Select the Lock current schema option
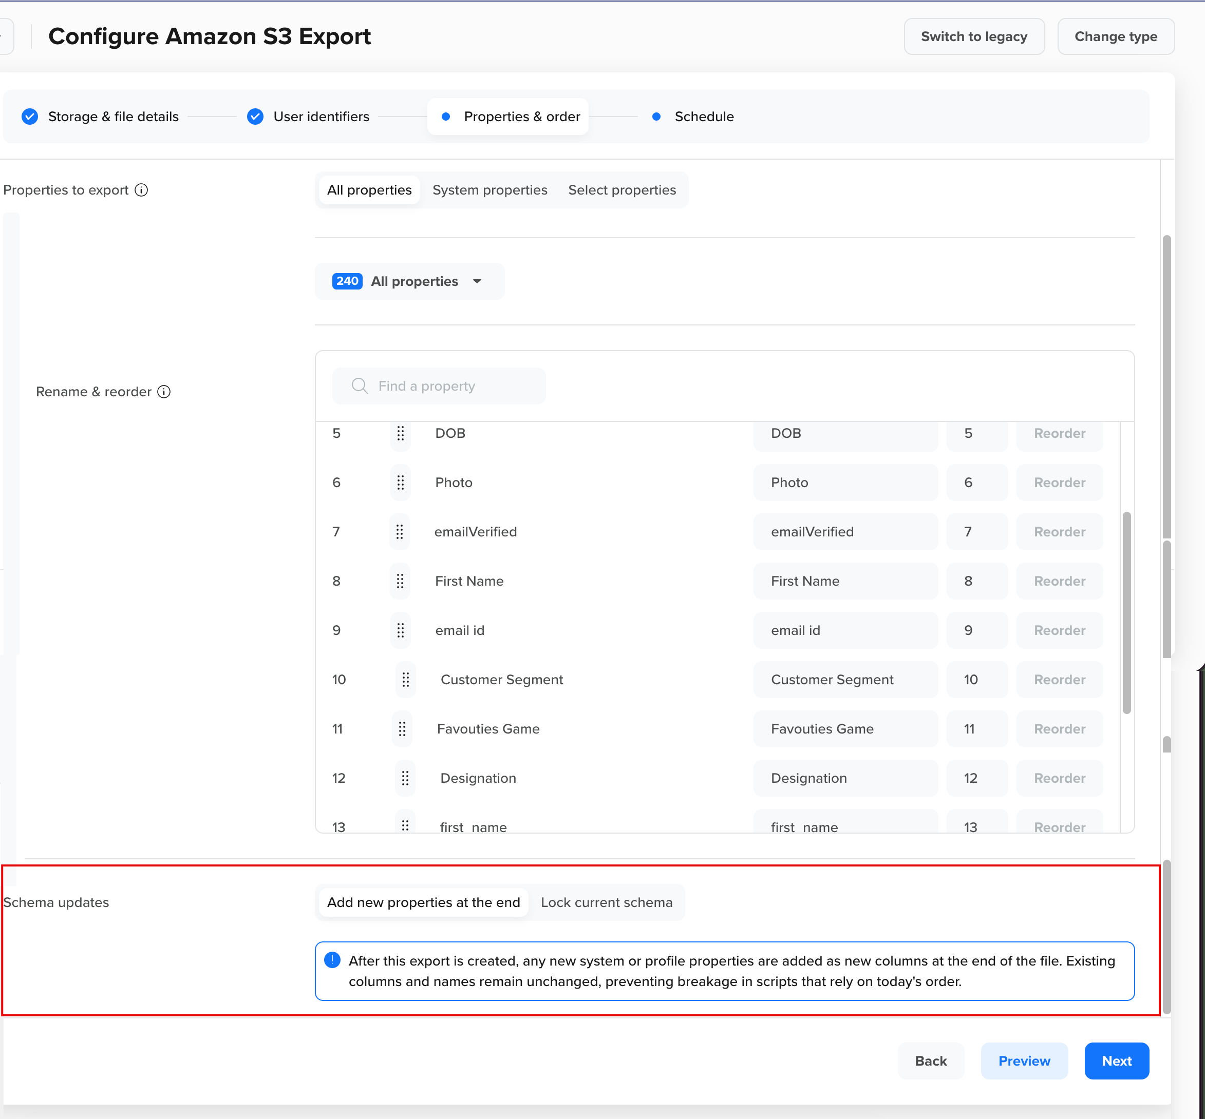The width and height of the screenshot is (1205, 1119). click(x=607, y=902)
